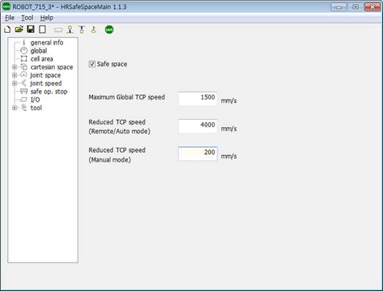
Task: Maximize the HRSafeSpaceMain window
Action: click(x=356, y=7)
